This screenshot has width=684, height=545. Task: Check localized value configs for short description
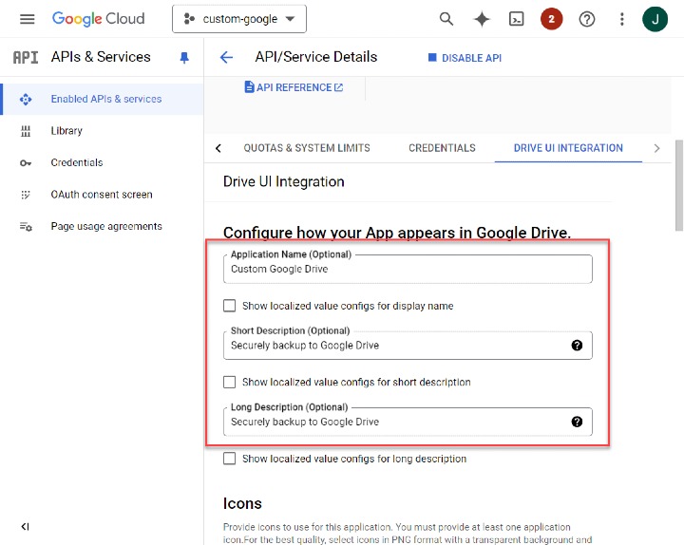click(x=229, y=383)
